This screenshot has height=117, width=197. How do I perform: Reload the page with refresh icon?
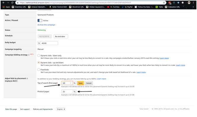pos(12,3)
